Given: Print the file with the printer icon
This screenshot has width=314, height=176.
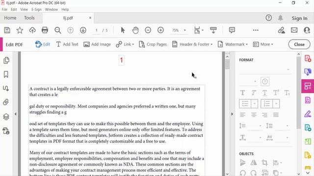Looking at the screenshot, I should coord(45,30).
